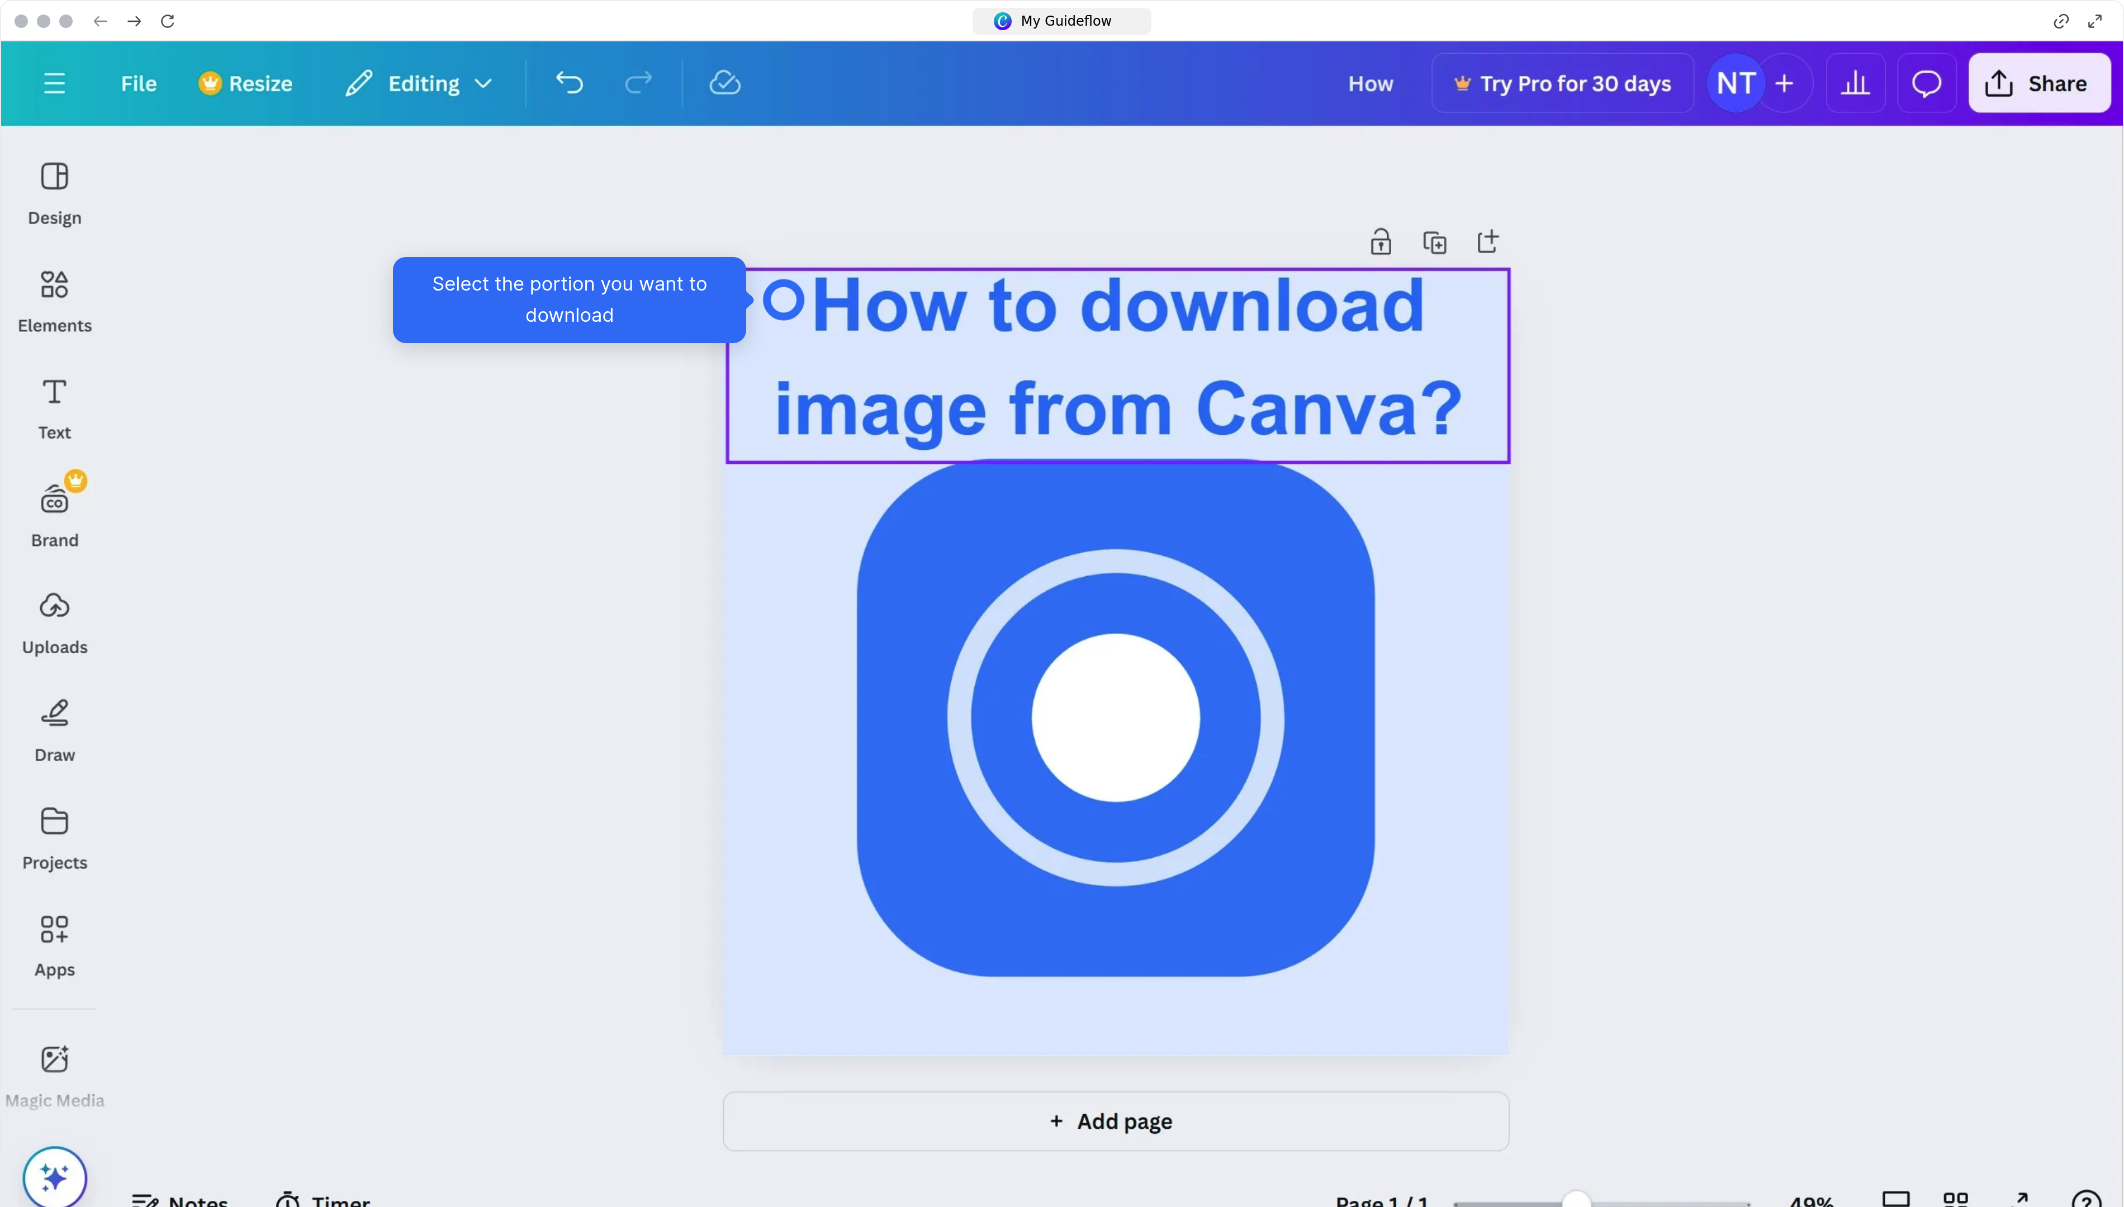2124x1207 pixels.
Task: Click the Undo icon in the toolbar
Action: pyautogui.click(x=568, y=82)
